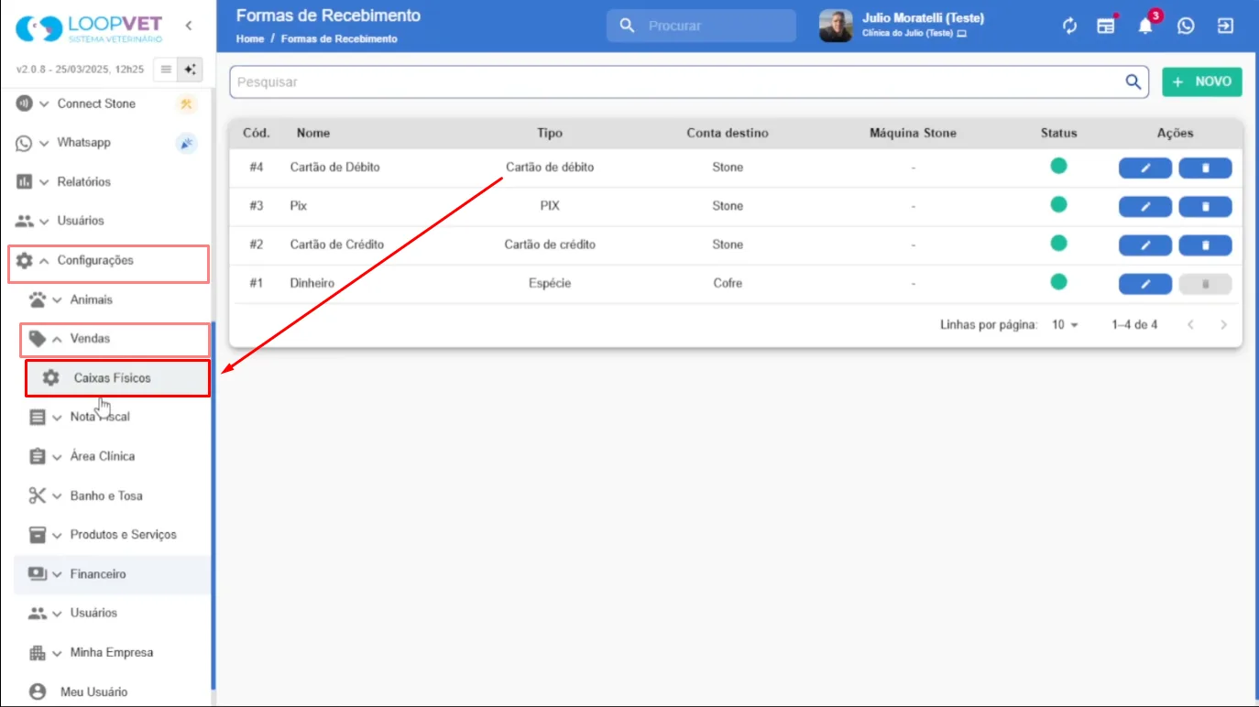
Task: Click the Nome column header
Action: 313,133
